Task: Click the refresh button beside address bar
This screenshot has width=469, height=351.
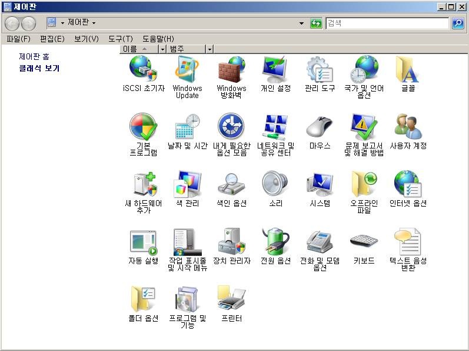Action: [x=316, y=23]
